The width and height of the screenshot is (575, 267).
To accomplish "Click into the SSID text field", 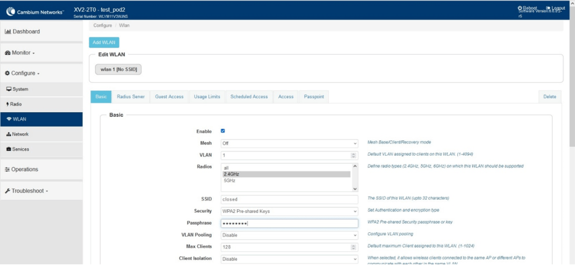I will click(289, 199).
